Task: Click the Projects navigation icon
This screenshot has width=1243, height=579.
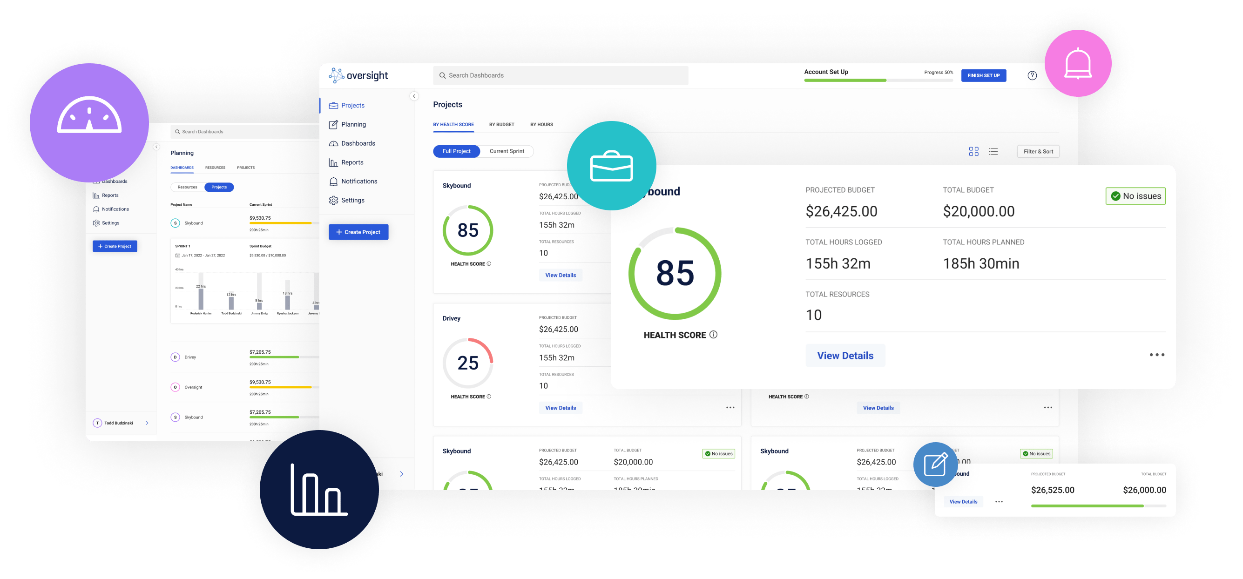Action: point(334,105)
